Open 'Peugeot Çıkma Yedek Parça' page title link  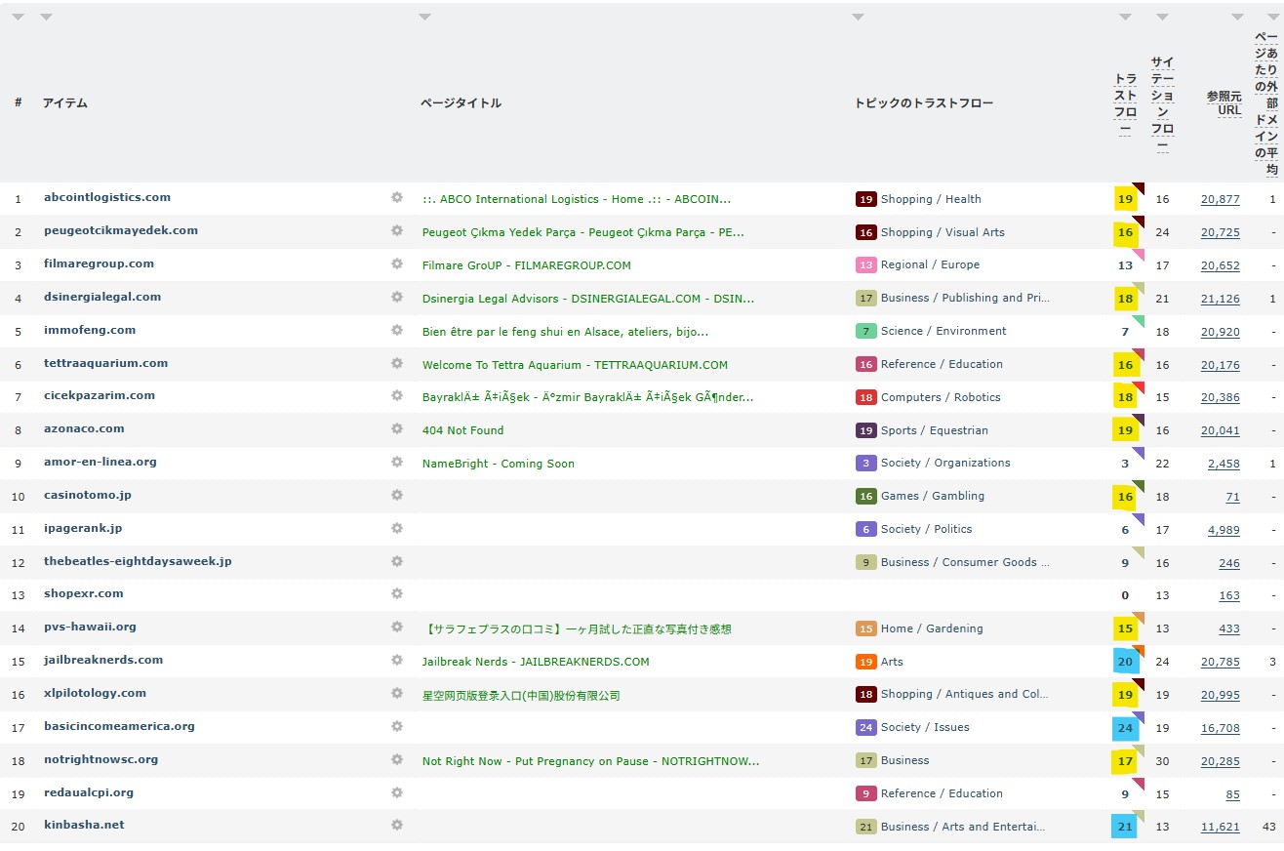[583, 232]
